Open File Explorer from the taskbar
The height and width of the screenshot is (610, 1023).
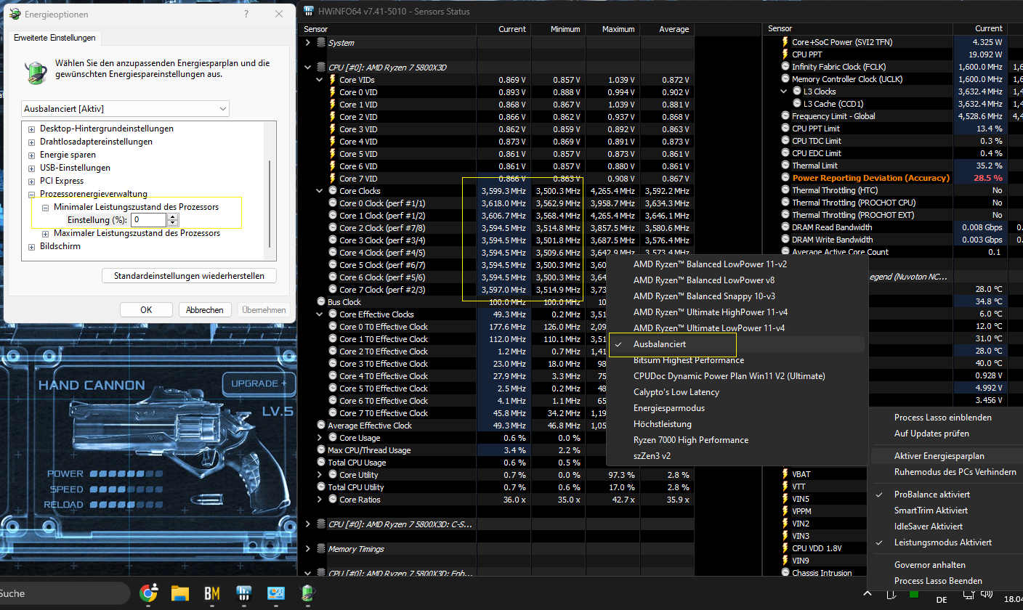(180, 593)
